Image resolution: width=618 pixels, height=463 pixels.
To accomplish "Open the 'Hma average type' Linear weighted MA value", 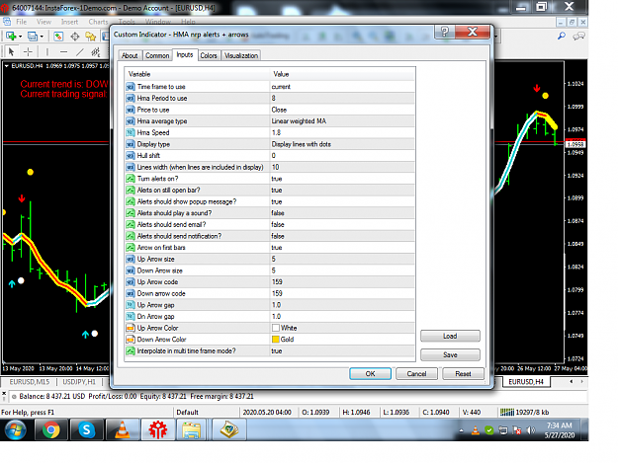I will coord(342,121).
